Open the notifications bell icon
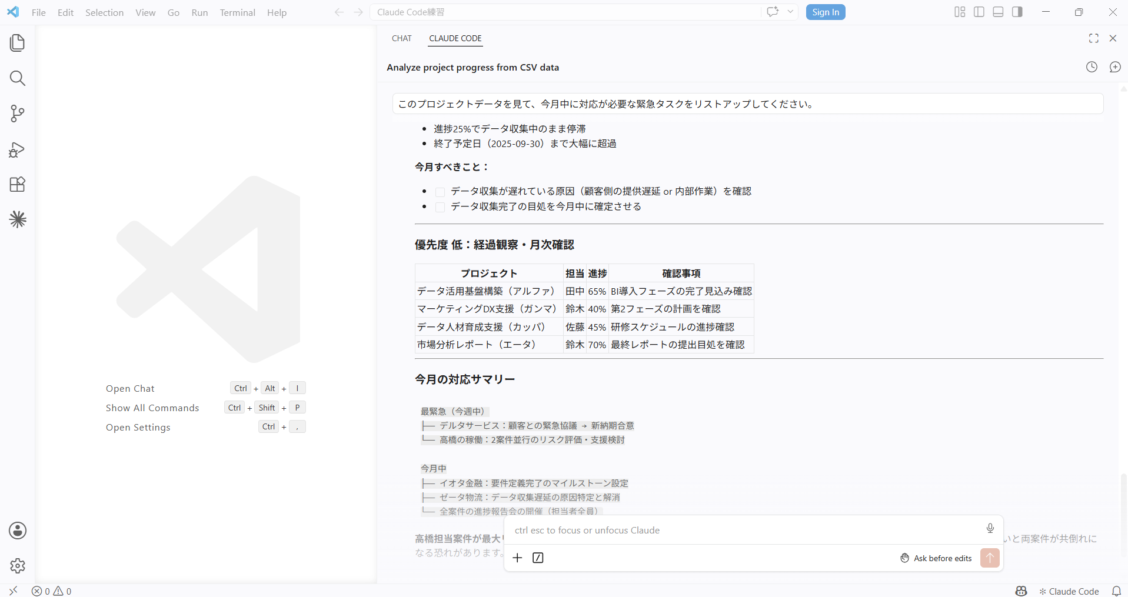This screenshot has height=597, width=1128. [x=1116, y=591]
